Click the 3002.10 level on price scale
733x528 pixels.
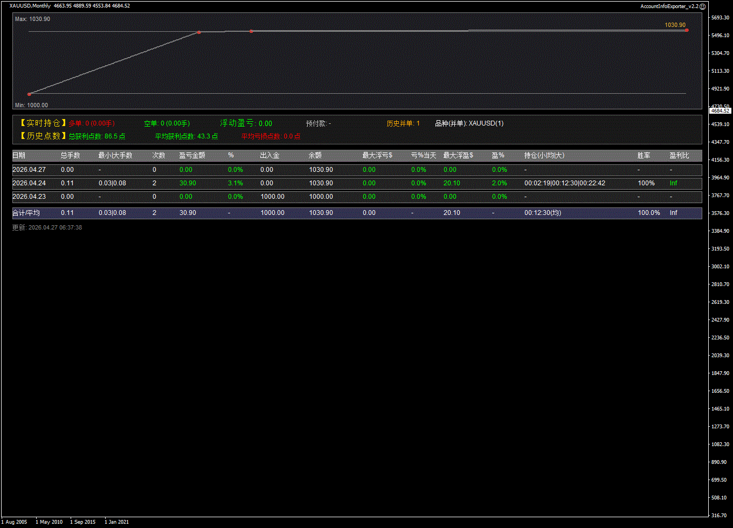[x=720, y=266]
